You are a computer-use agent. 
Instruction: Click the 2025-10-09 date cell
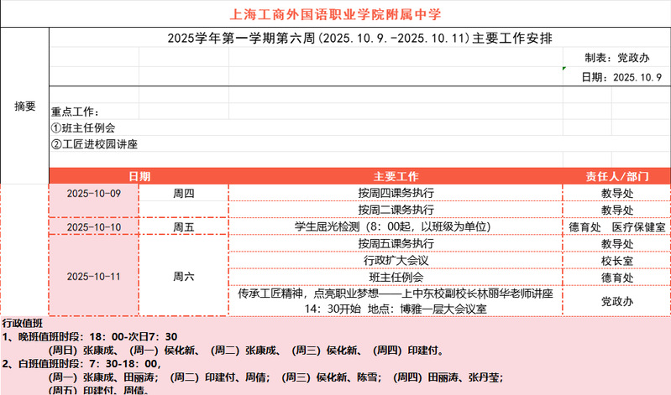[94, 193]
